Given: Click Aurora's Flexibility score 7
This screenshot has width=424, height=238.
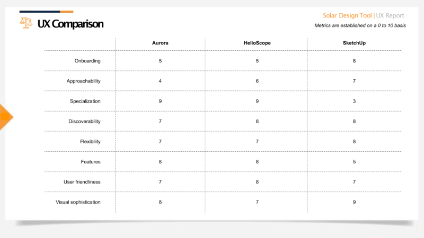Looking at the screenshot, I should (161, 142).
